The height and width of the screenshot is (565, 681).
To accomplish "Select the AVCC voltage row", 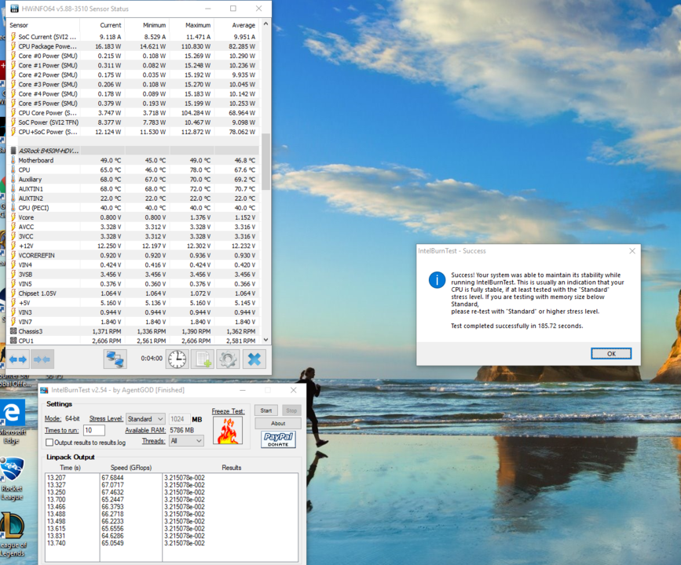I will point(134,227).
